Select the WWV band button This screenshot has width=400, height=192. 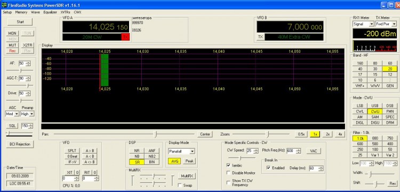click(375, 86)
